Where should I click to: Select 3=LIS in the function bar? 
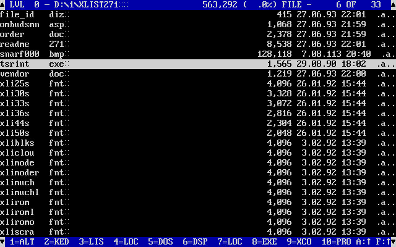92,242
